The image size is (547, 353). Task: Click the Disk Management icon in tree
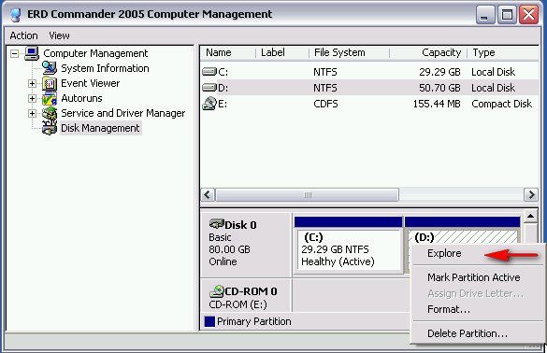(50, 128)
